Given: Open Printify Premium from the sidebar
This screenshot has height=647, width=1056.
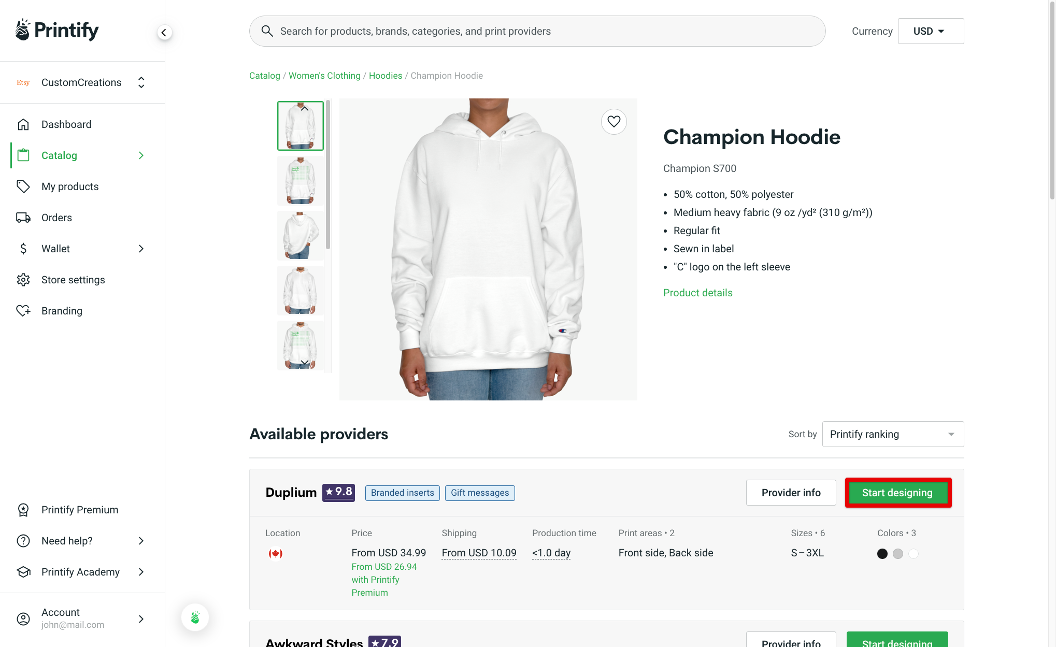Looking at the screenshot, I should pos(79,510).
